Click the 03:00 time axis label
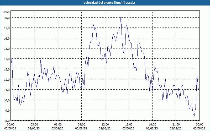210x131 pixels. (34, 125)
